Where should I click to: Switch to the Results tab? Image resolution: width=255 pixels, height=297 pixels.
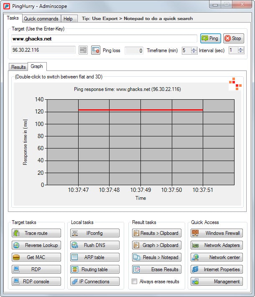(x=18, y=67)
